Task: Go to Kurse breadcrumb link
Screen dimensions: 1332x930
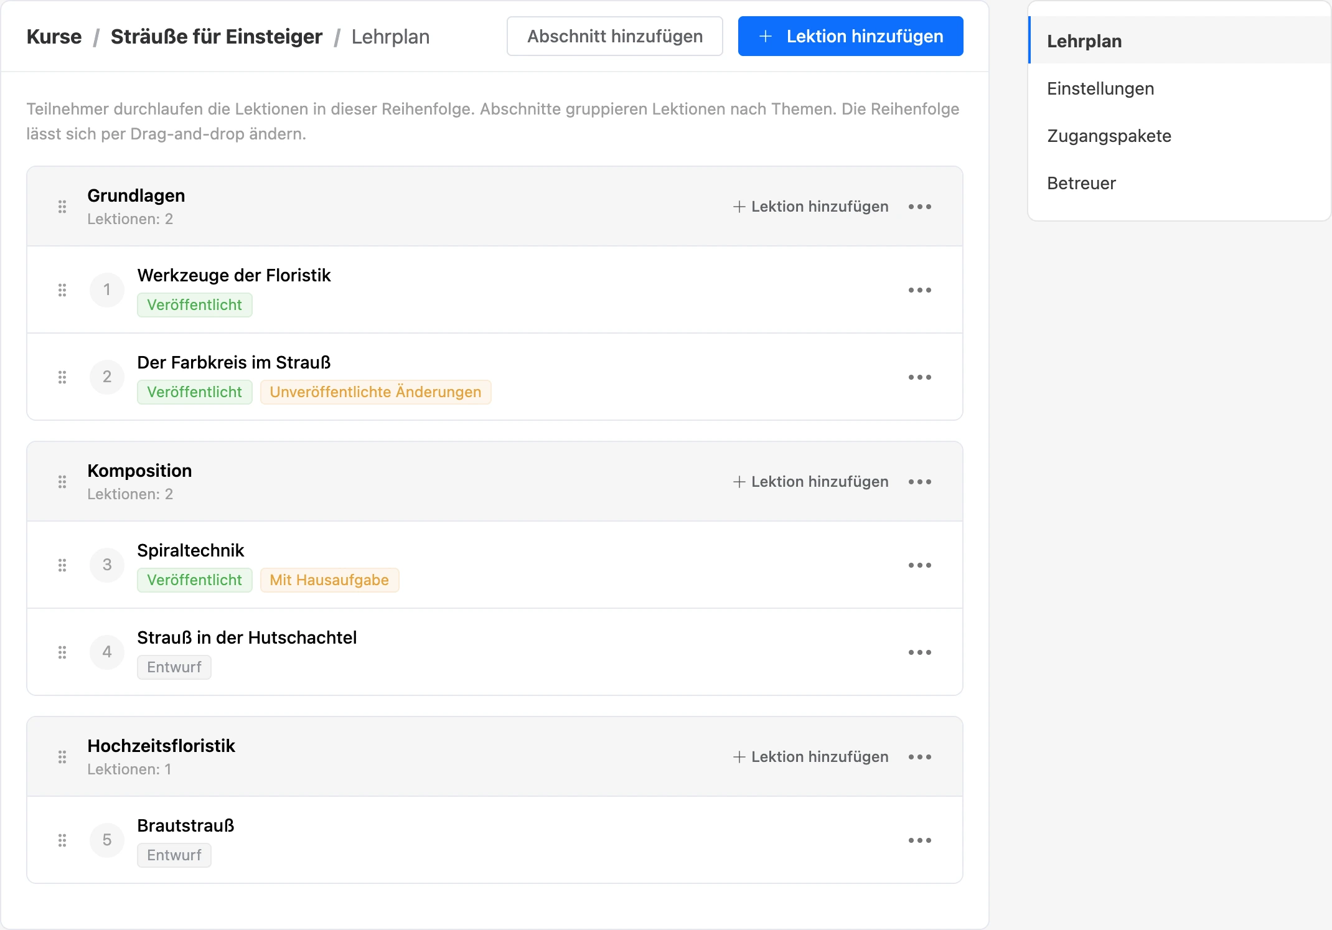Action: (x=54, y=37)
